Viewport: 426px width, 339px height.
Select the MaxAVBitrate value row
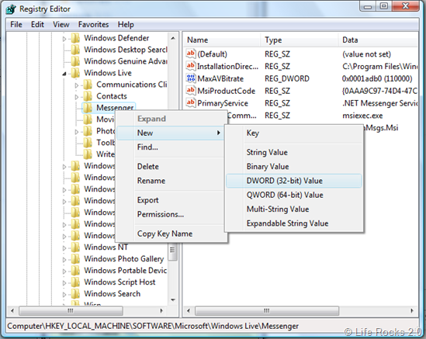(301, 78)
